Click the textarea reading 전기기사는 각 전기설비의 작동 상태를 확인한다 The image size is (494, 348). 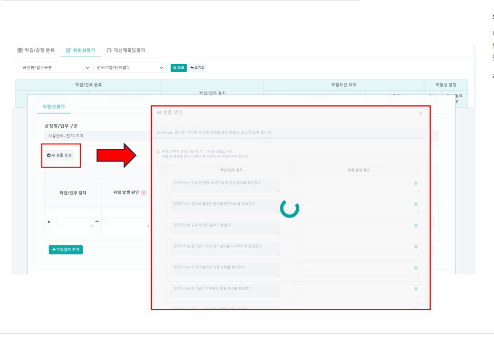[x=225, y=270]
